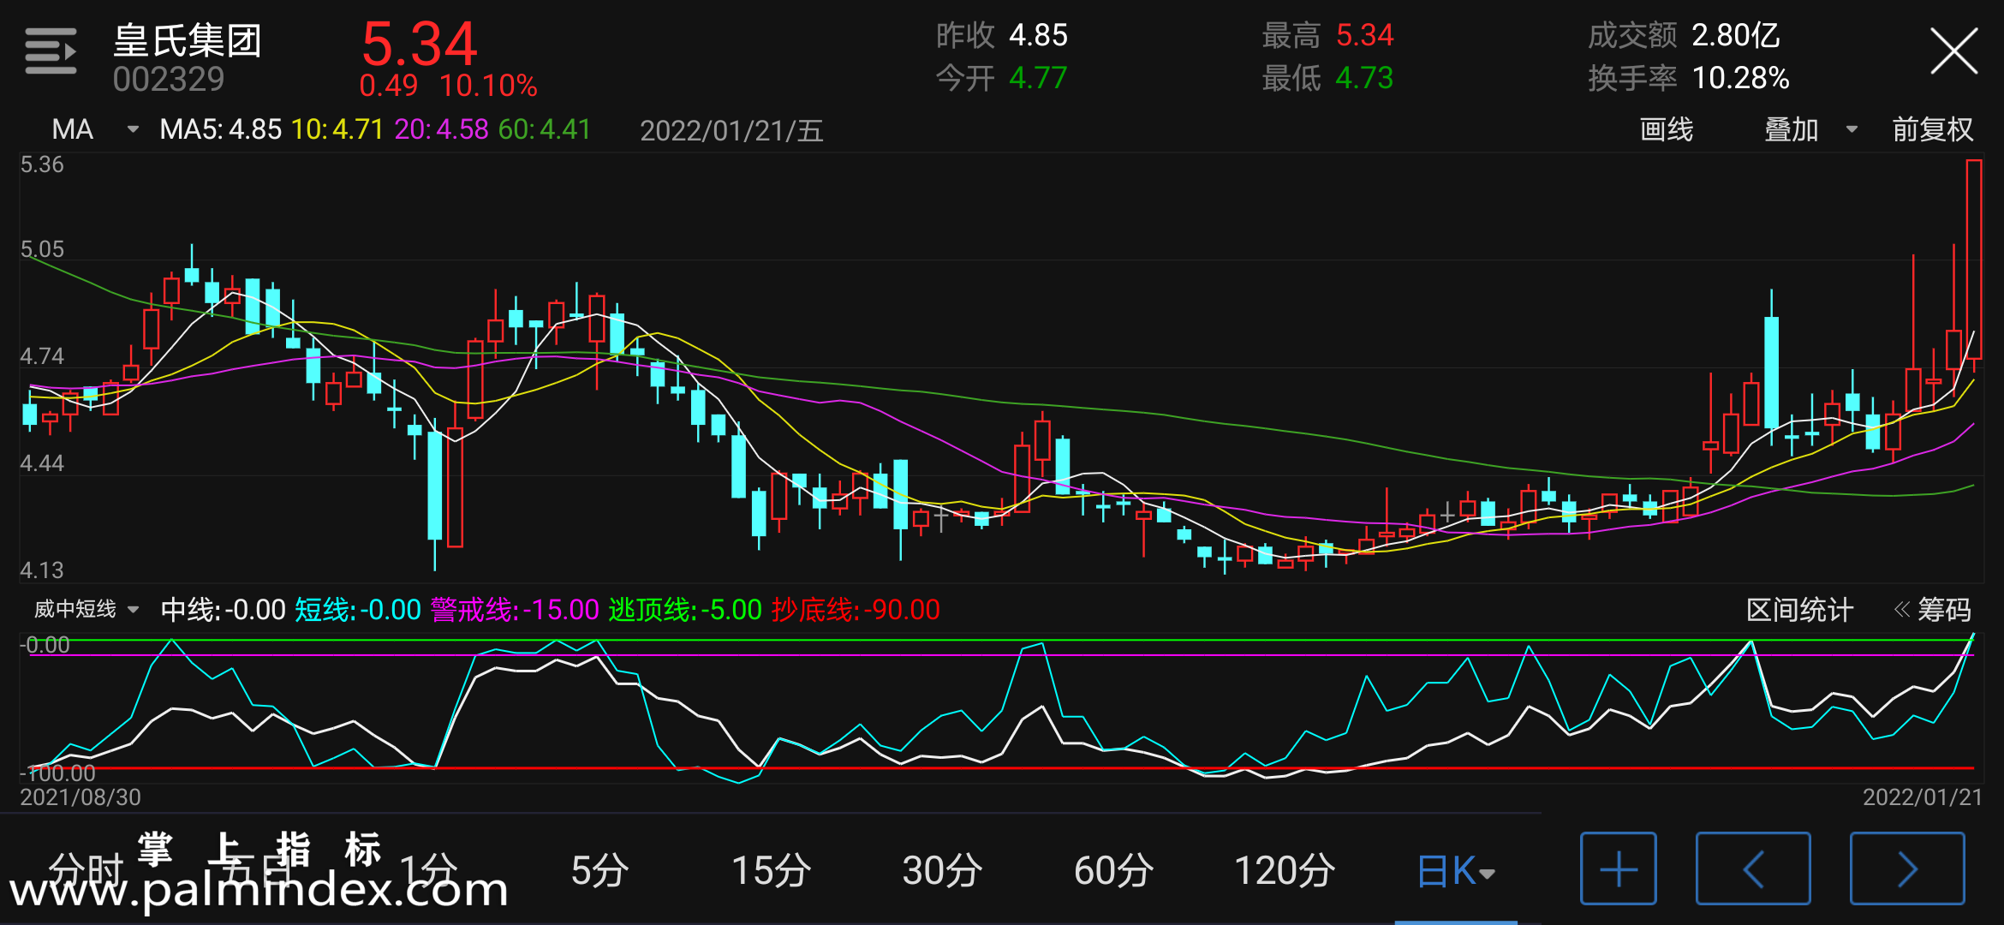This screenshot has height=925, width=2004.
Task: Open the 日K period dropdown
Action: 1456,871
